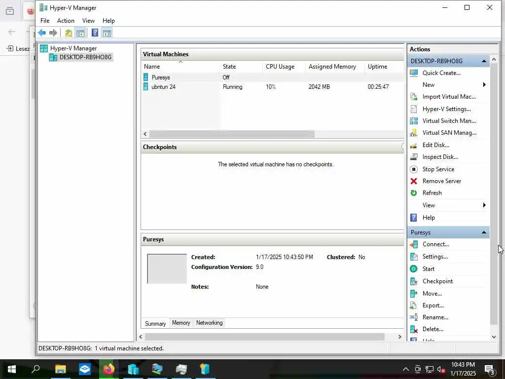Open Settings for the Puresys VM
Viewport: 505px width, 379px height.
click(435, 257)
